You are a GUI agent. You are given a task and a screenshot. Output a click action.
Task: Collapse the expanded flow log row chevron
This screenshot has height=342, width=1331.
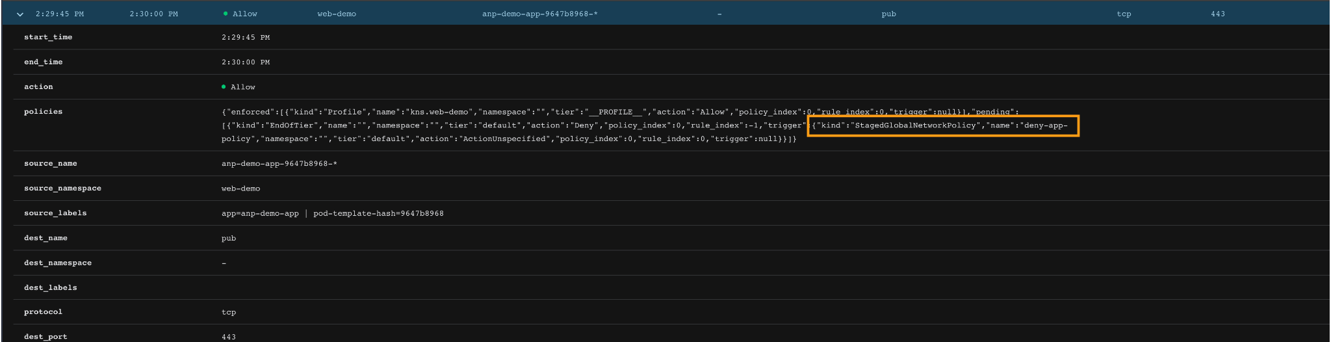[21, 14]
